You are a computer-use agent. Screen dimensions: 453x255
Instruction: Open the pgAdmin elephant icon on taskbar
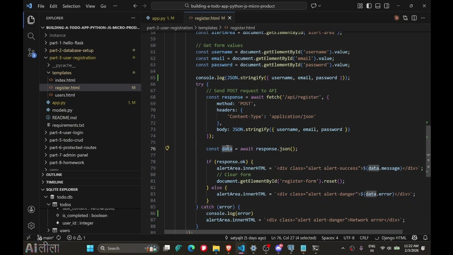(x=291, y=248)
